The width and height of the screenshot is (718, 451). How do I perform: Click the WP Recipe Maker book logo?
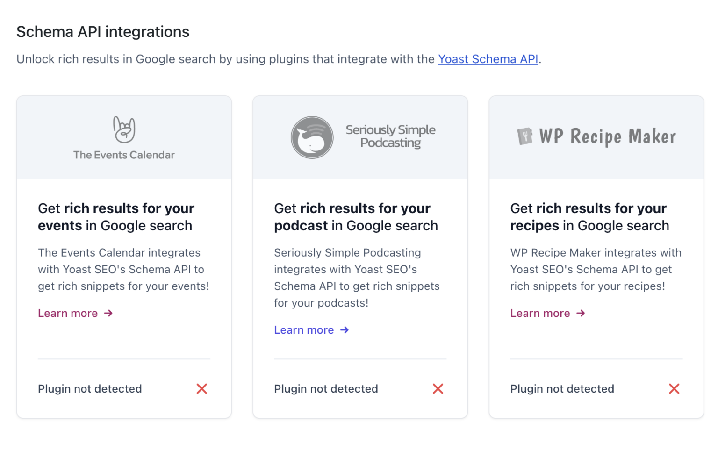(x=525, y=136)
